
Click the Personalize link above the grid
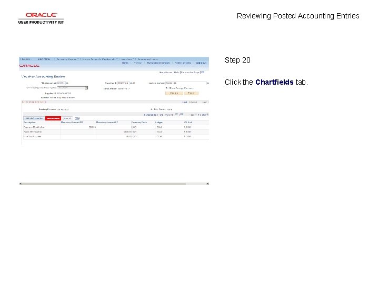click(x=150, y=115)
